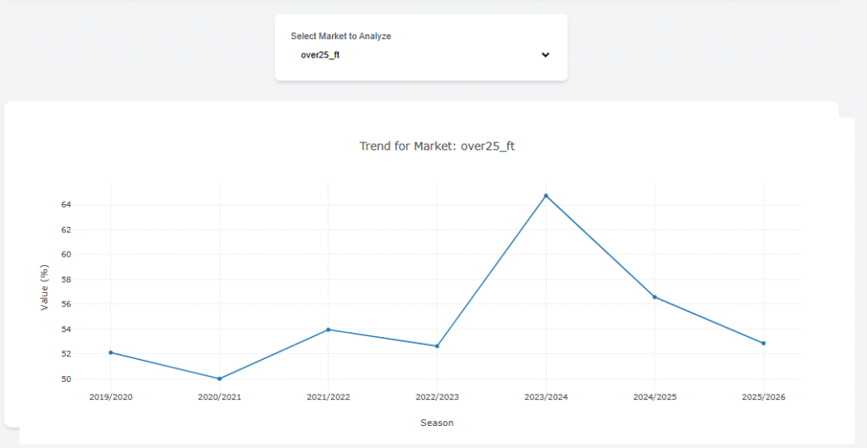Click the 2022/2023 data point marker
The width and height of the screenshot is (867, 448).
437,346
